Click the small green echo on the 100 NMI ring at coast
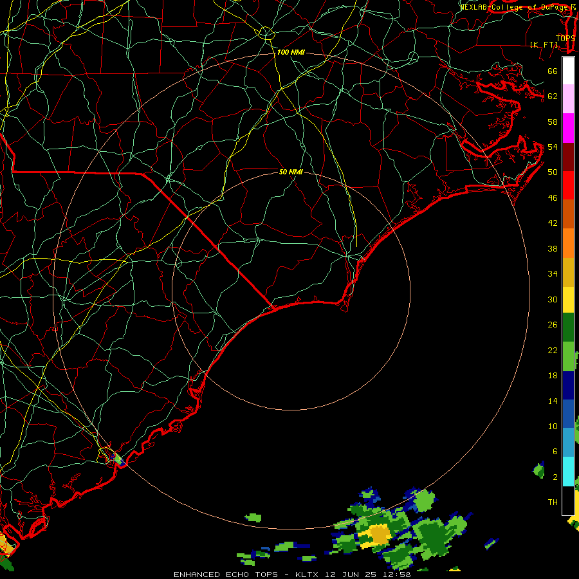 118,459
